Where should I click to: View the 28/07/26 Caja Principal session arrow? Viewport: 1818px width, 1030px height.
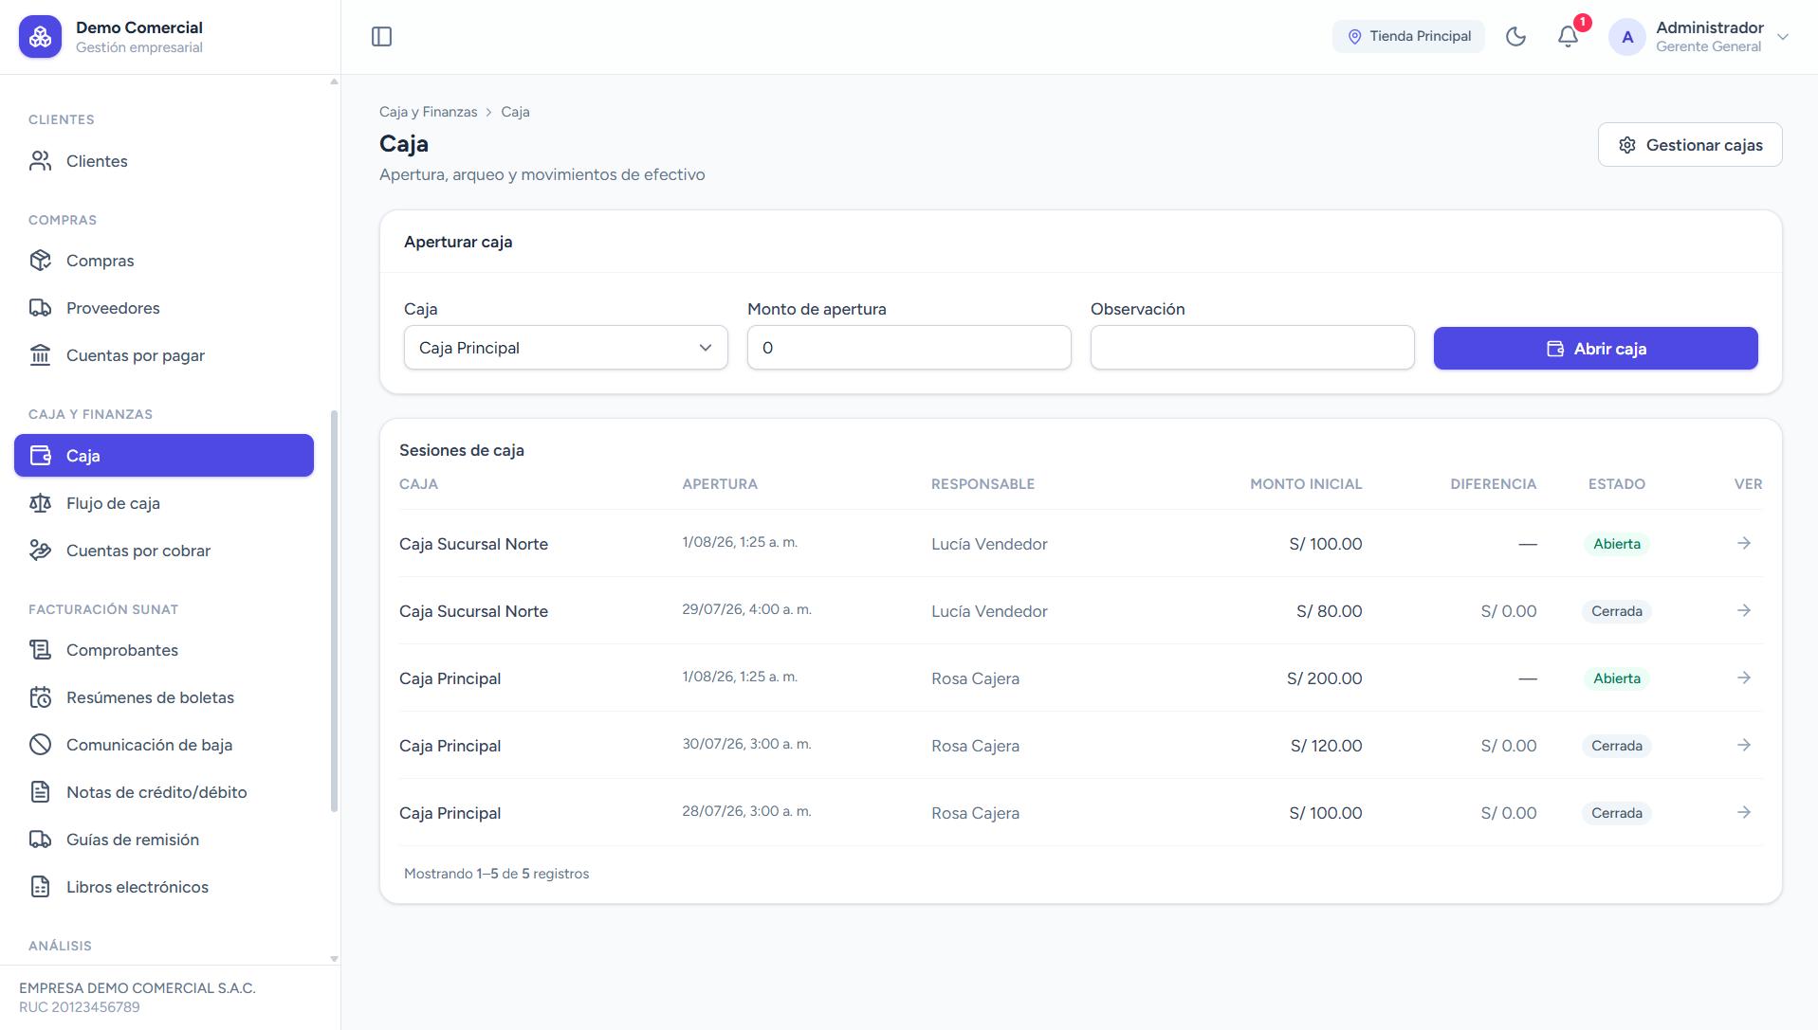[x=1743, y=812]
